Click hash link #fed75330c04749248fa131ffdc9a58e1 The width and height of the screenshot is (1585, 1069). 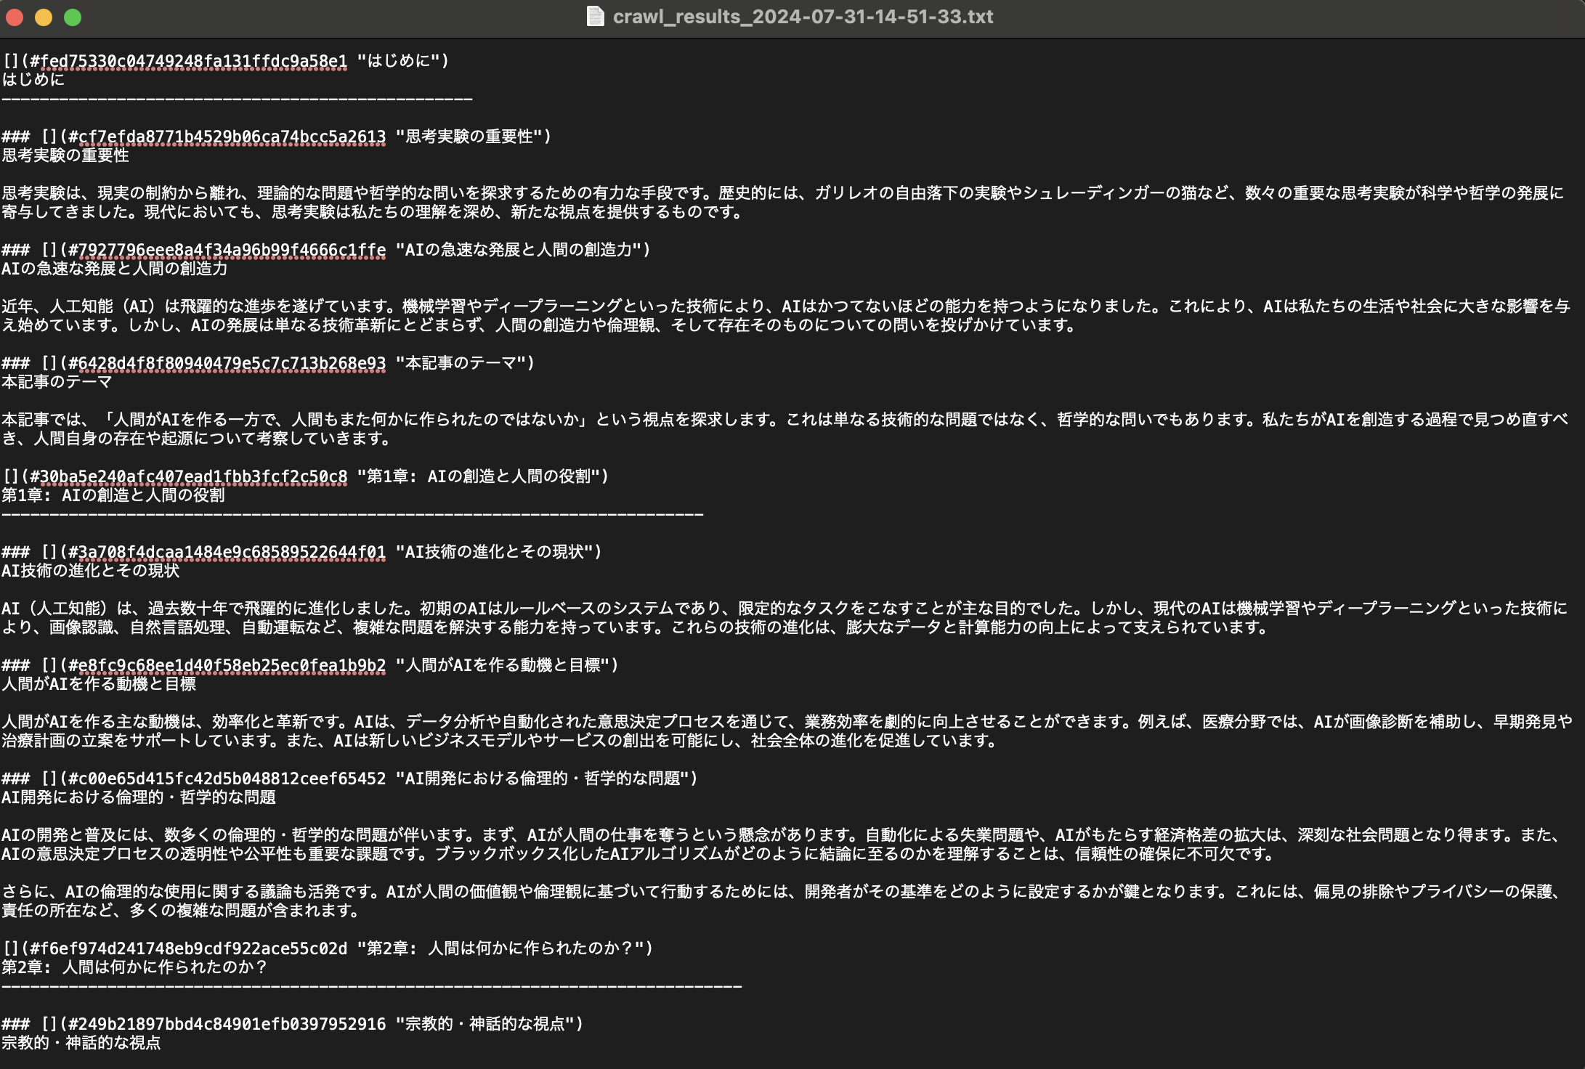[x=191, y=61]
